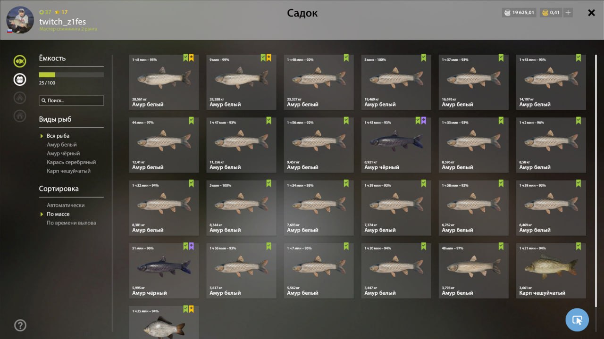Click the capacity progress bar
The image size is (604, 339).
click(x=71, y=74)
